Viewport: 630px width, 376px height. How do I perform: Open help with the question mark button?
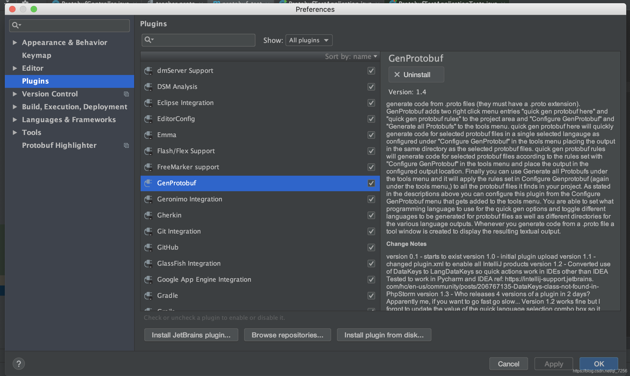click(19, 364)
